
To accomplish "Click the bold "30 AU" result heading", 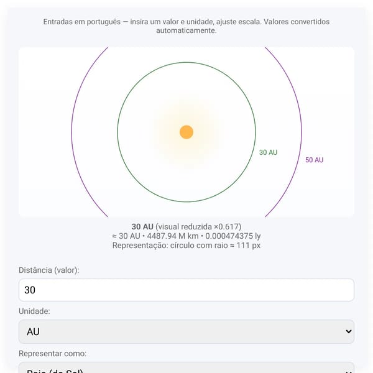I will click(x=142, y=226).
